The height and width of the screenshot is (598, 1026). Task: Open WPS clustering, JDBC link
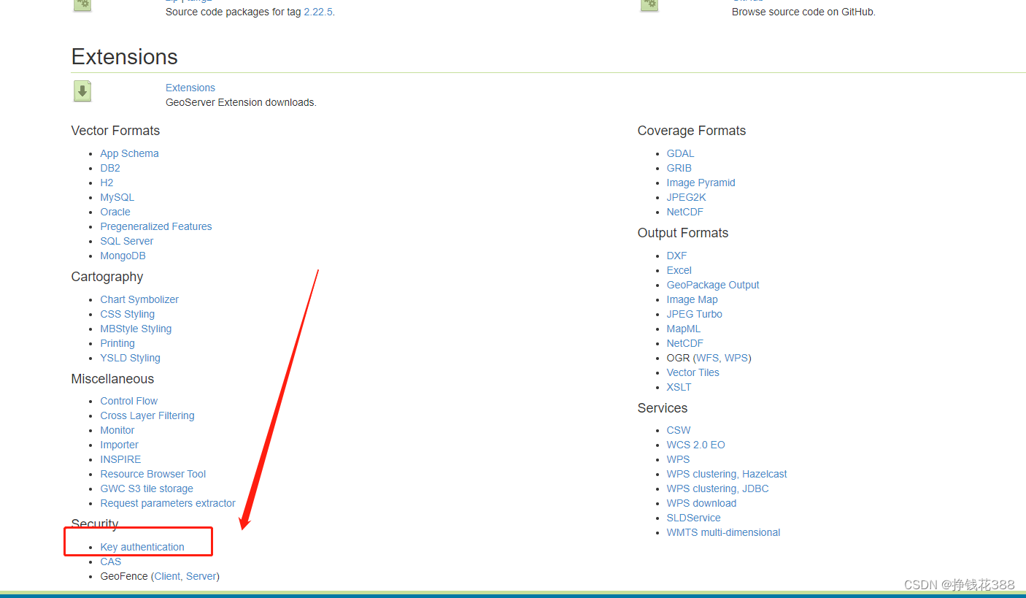[717, 488]
